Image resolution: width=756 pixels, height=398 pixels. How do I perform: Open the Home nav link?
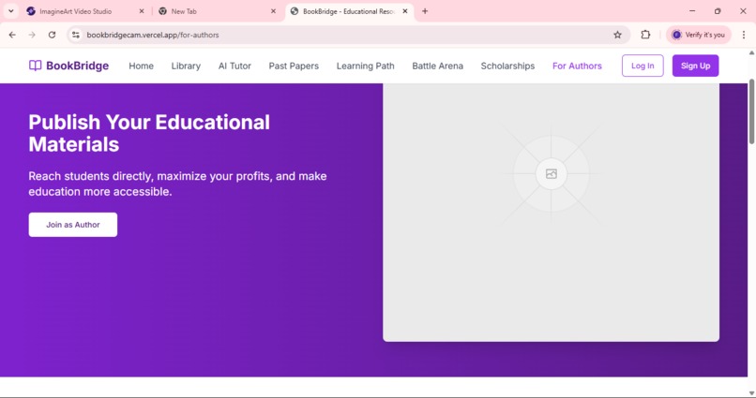[142, 66]
